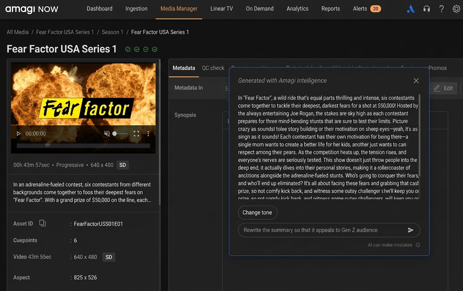Open the Analytics menu
Screen dimensions: 463x291
coord(297,9)
